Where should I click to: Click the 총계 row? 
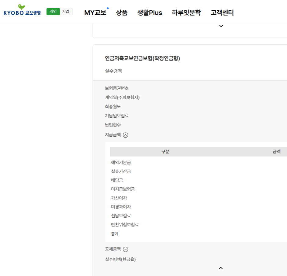[x=115, y=234]
